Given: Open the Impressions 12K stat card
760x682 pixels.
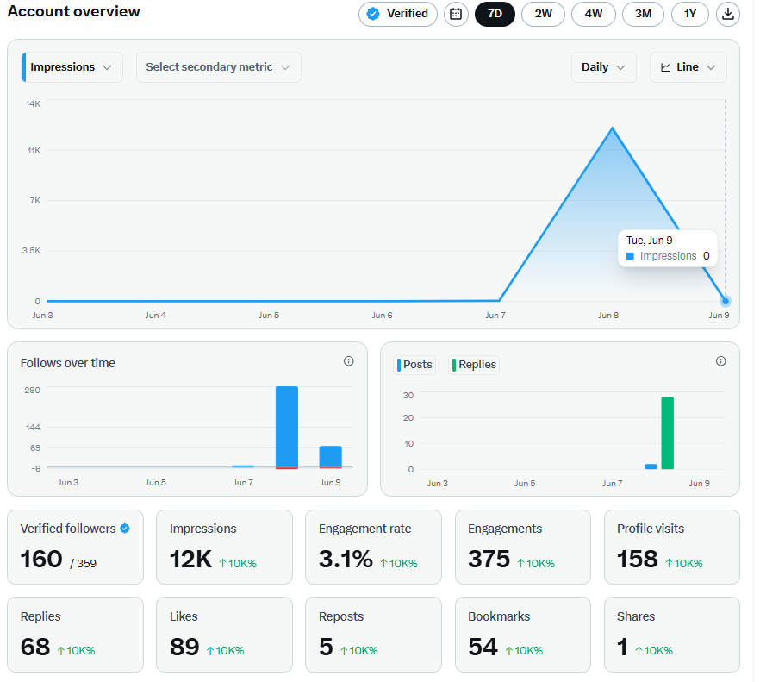Looking at the screenshot, I should click(224, 547).
